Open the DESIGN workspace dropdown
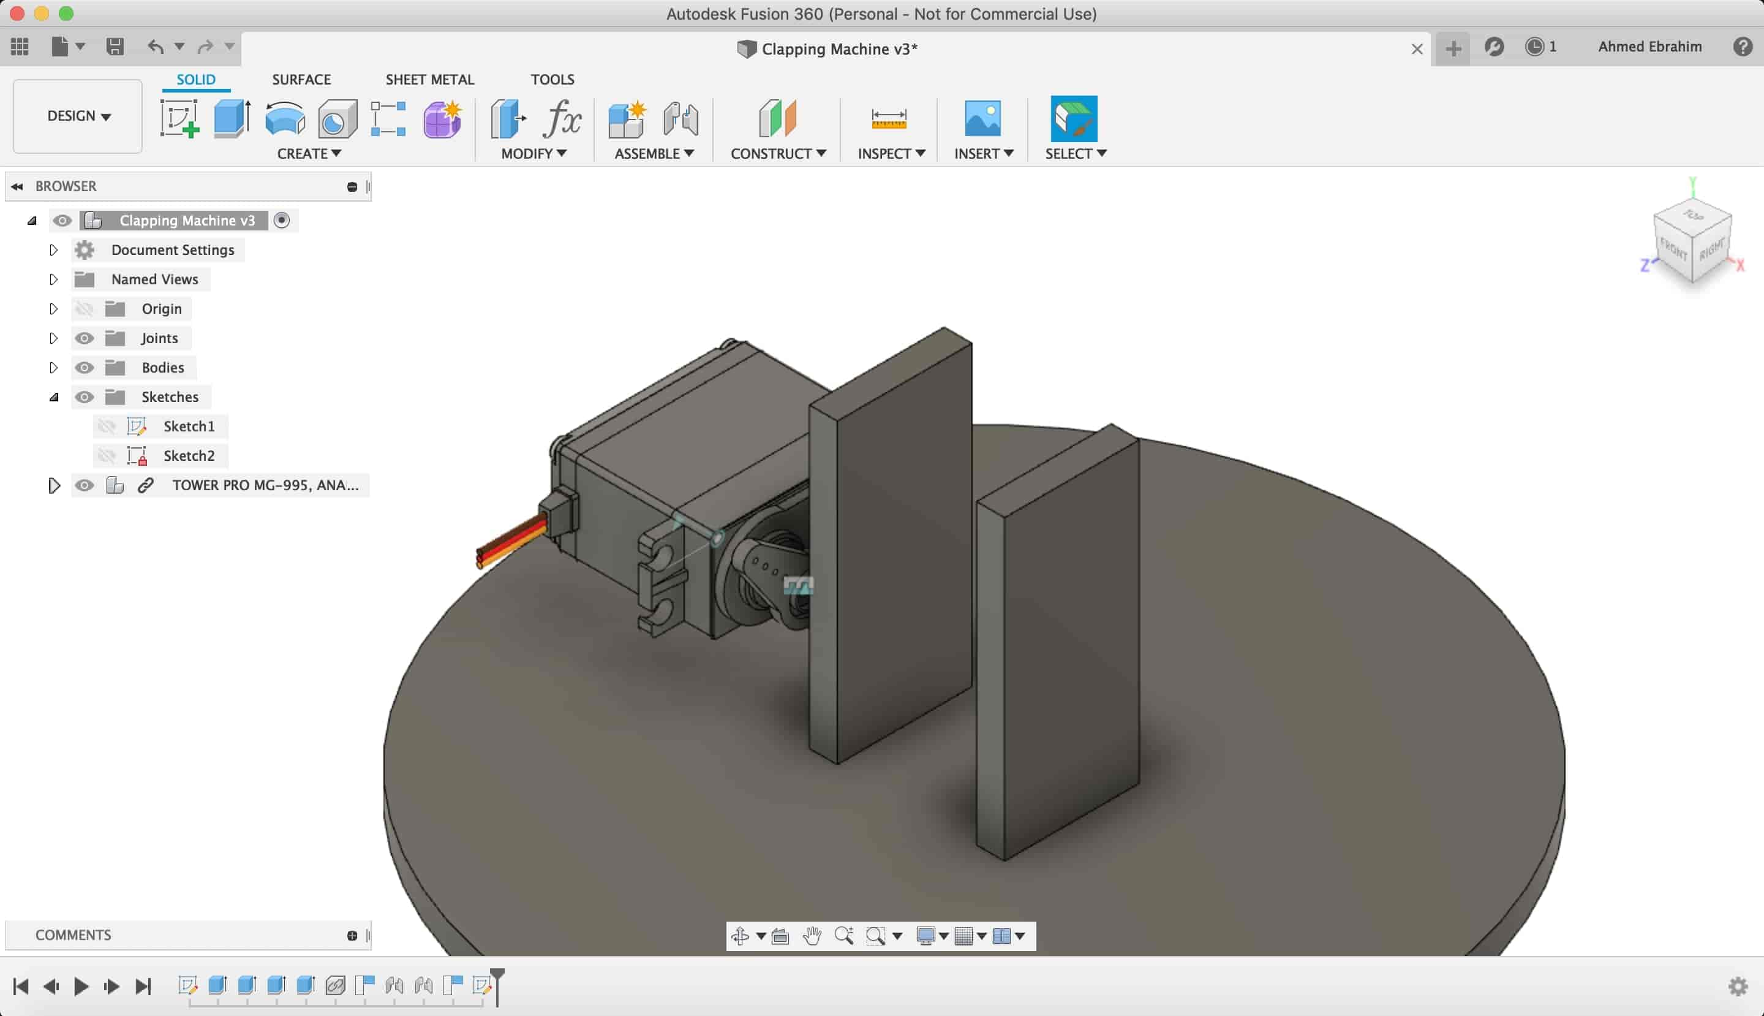The width and height of the screenshot is (1764, 1016). (78, 116)
